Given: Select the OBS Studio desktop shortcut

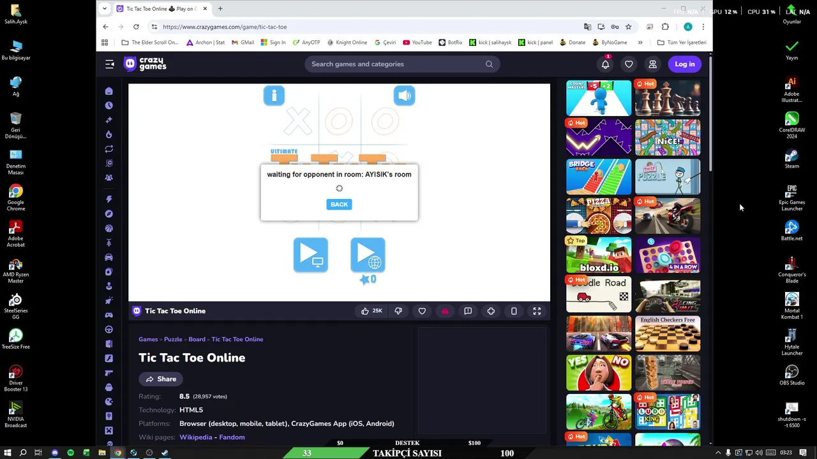Looking at the screenshot, I should [791, 375].
